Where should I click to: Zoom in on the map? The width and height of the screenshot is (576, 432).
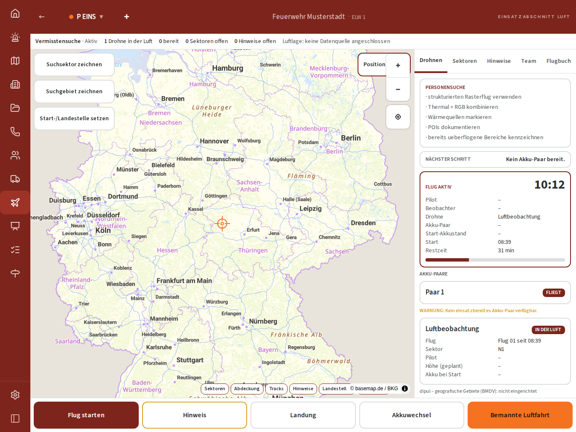pyautogui.click(x=398, y=65)
